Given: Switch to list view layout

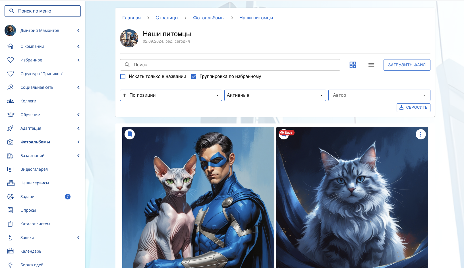Looking at the screenshot, I should [371, 65].
